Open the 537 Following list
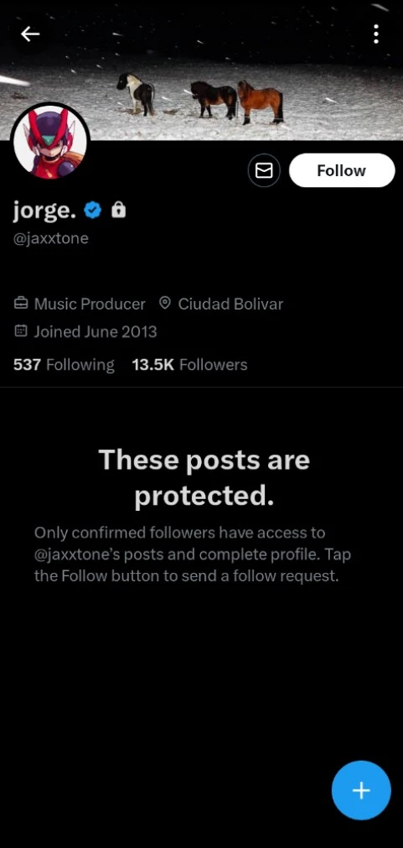Image resolution: width=403 pixels, height=848 pixels. 64,365
